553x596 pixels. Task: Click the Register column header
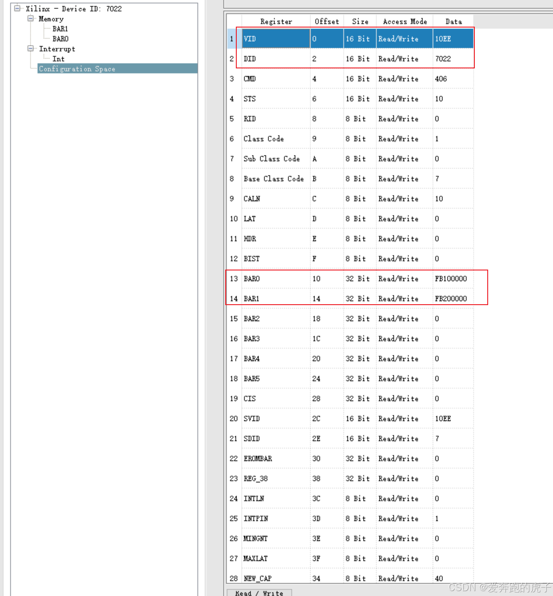pos(276,21)
